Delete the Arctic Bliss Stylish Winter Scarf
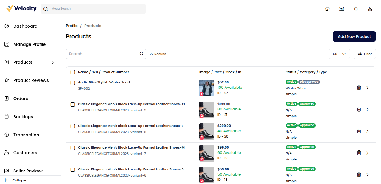381x184 pixels. click(x=359, y=88)
